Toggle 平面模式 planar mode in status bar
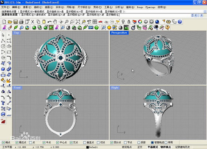 [x=153, y=147]
